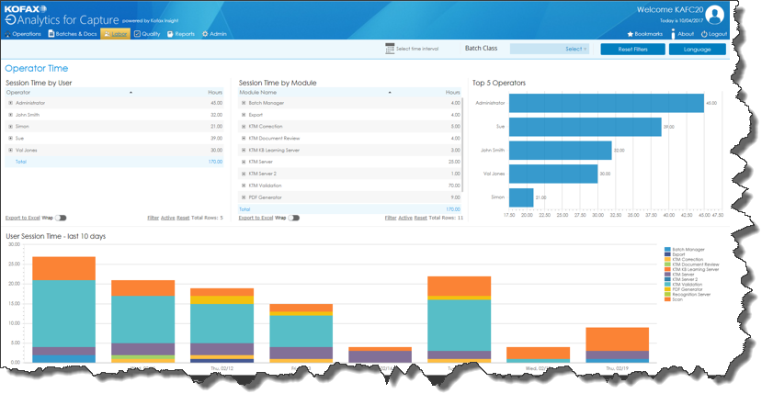Expand the KTM Correction module row
Viewport: 773px width, 405px height.
click(x=244, y=127)
